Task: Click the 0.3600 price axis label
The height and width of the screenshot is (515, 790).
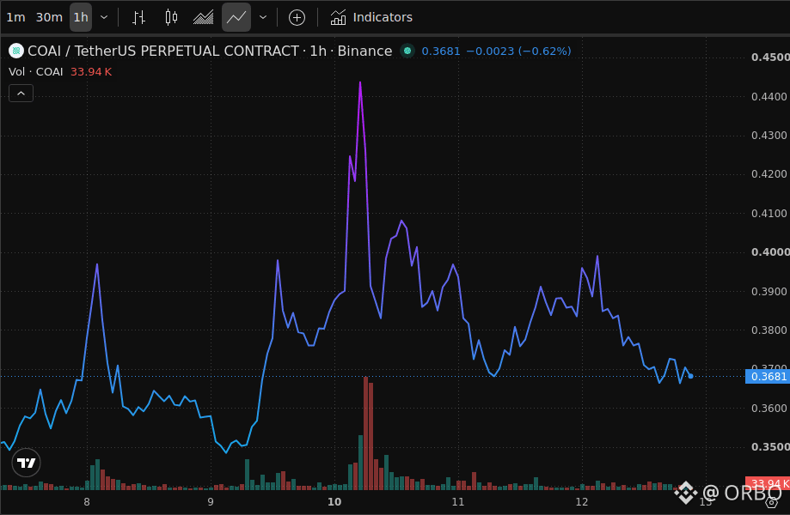Action: click(769, 408)
